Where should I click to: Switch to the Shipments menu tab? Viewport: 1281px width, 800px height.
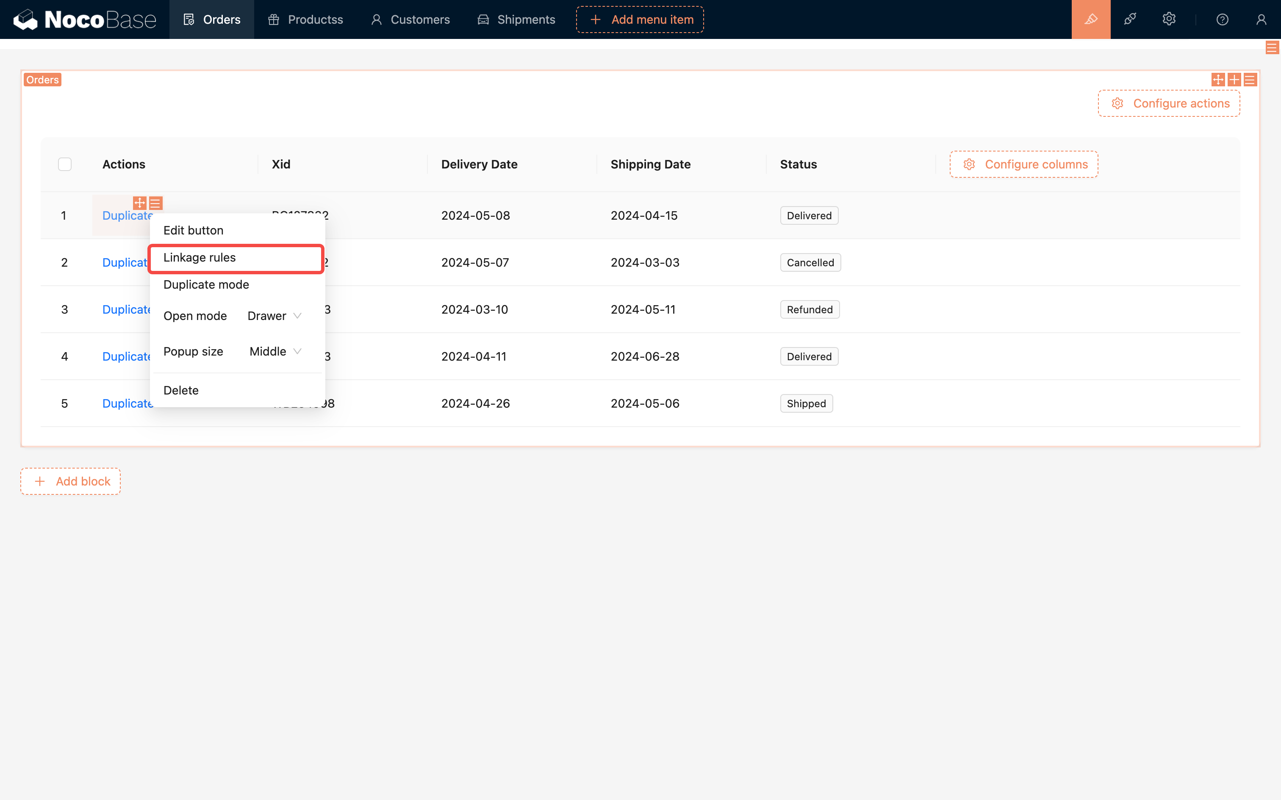pos(516,19)
